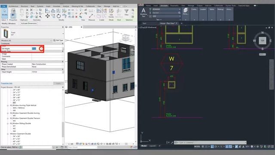The height and width of the screenshot is (155, 275).
Task: Open the Dimension panel icon in AutoCAD ribbon
Action: 185,12
